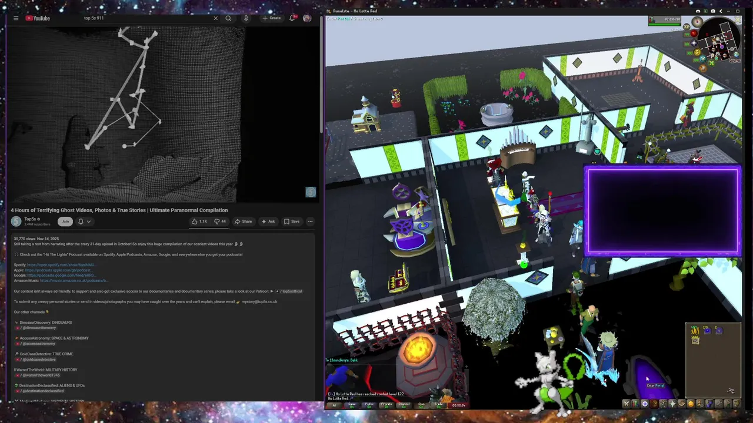Toggle the Private chat filter tab
Screen dimensions: 753x423
[387, 405]
